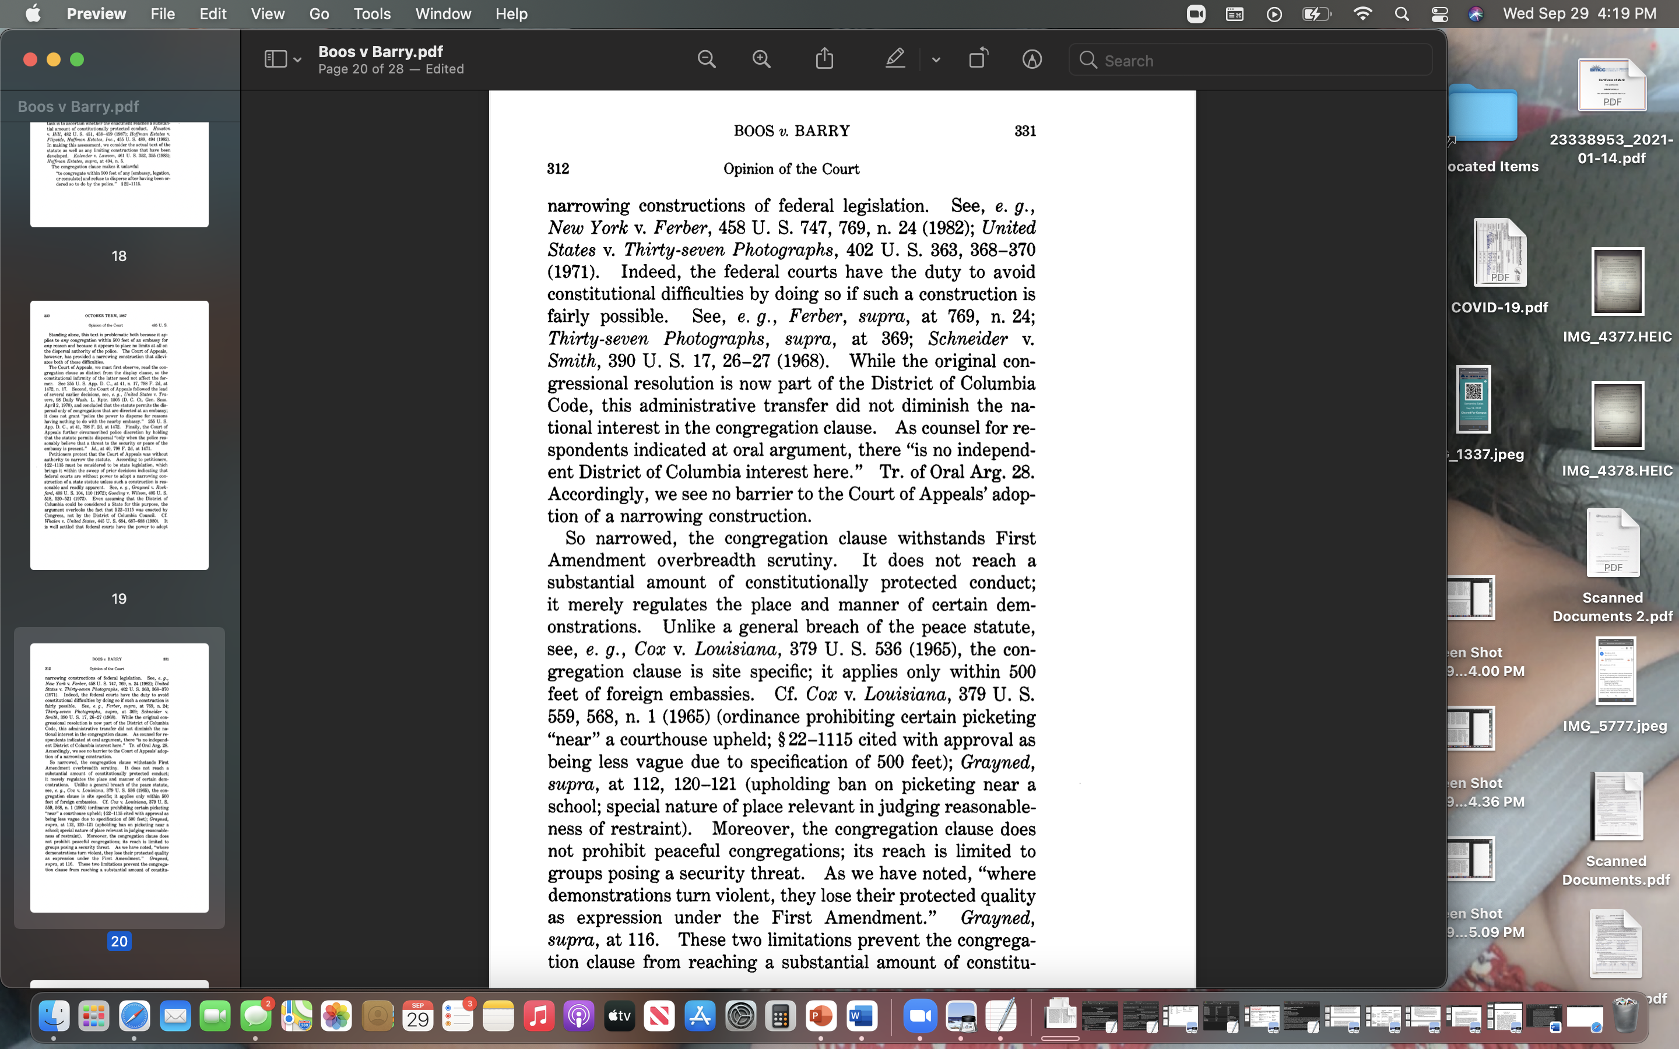Open the Share button in toolbar
Image resolution: width=1679 pixels, height=1049 pixels.
824,59
